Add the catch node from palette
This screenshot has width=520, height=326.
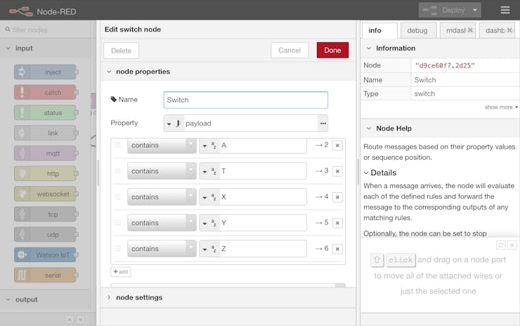coord(45,93)
